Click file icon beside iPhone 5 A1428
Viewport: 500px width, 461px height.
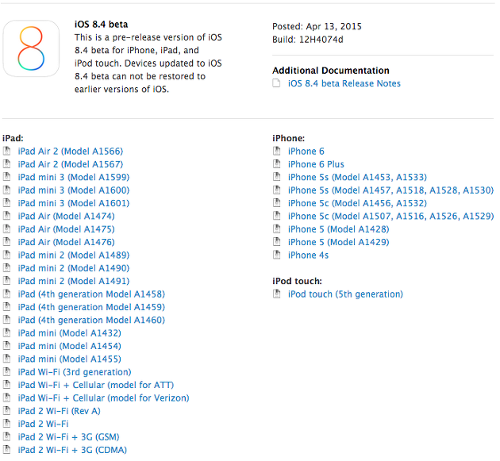click(x=277, y=229)
